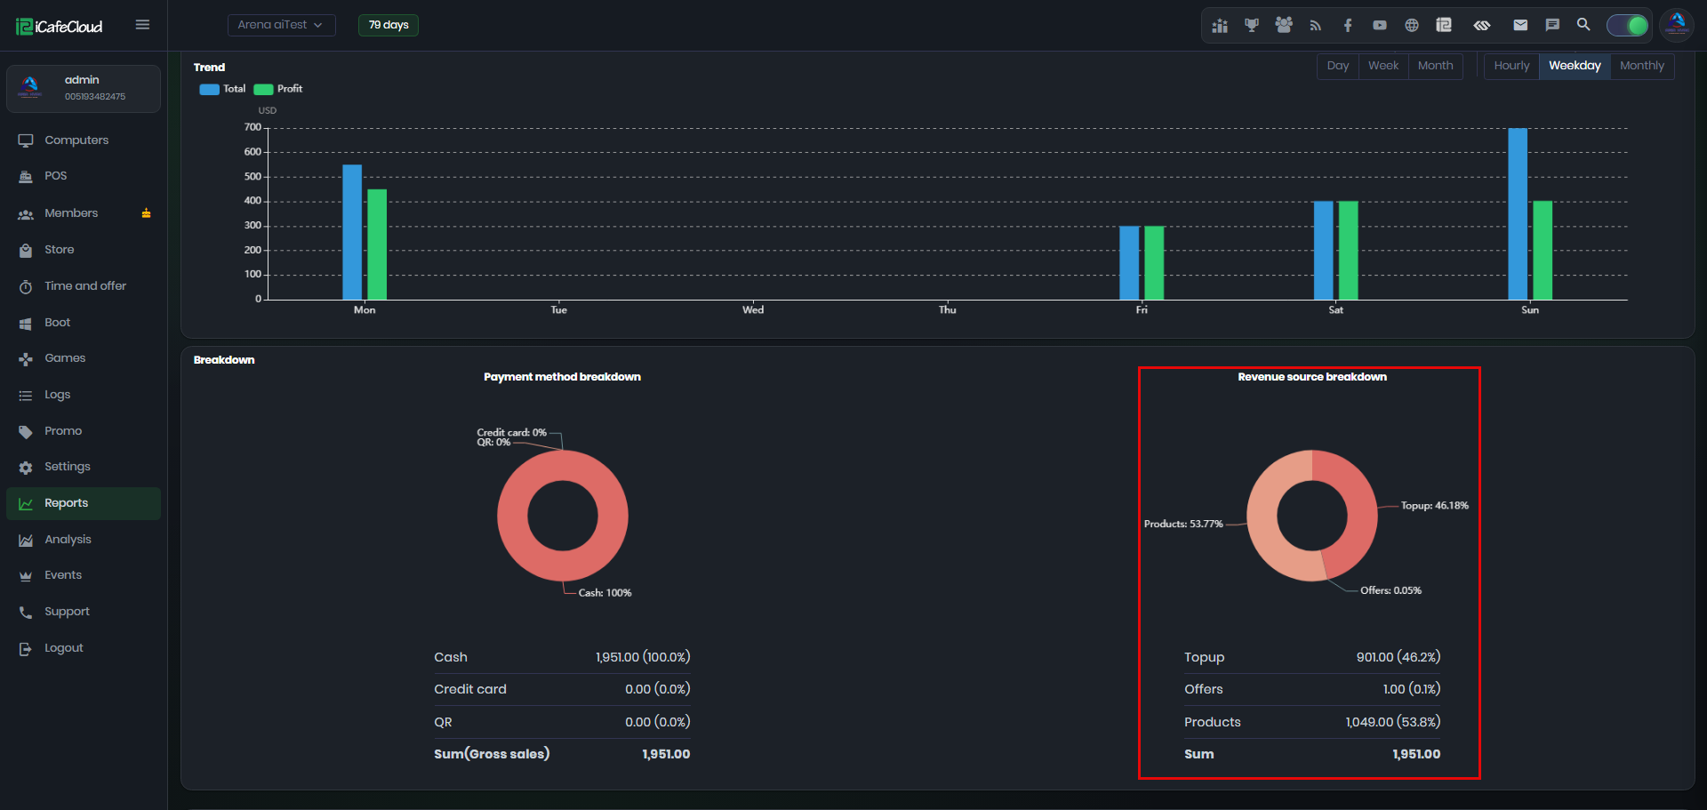Open the chat message icon
The image size is (1707, 810).
[x=1552, y=25]
